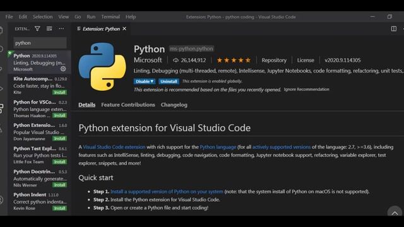The height and width of the screenshot is (227, 404).
Task: Click the Extensions view icon in activity bar
Action: pyautogui.click(x=1, y=108)
